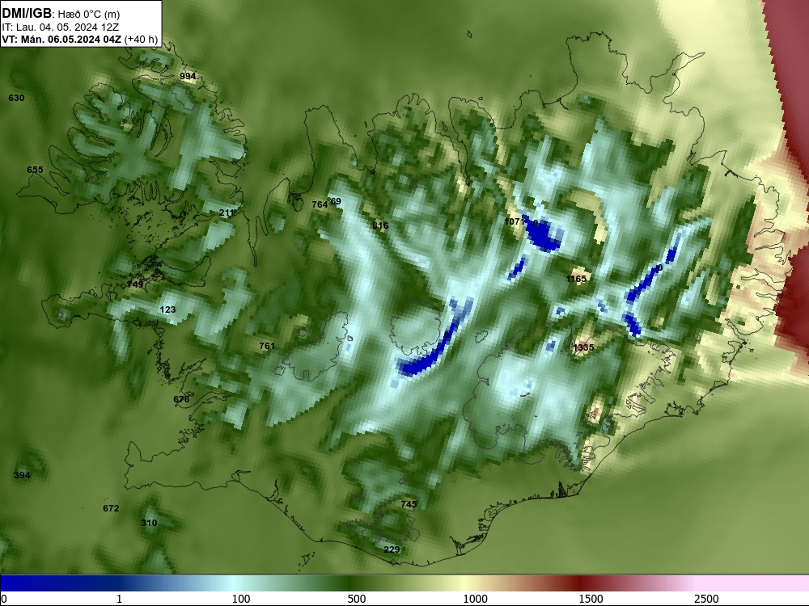Click the 745 map label
The height and width of the screenshot is (606, 809).
click(409, 504)
